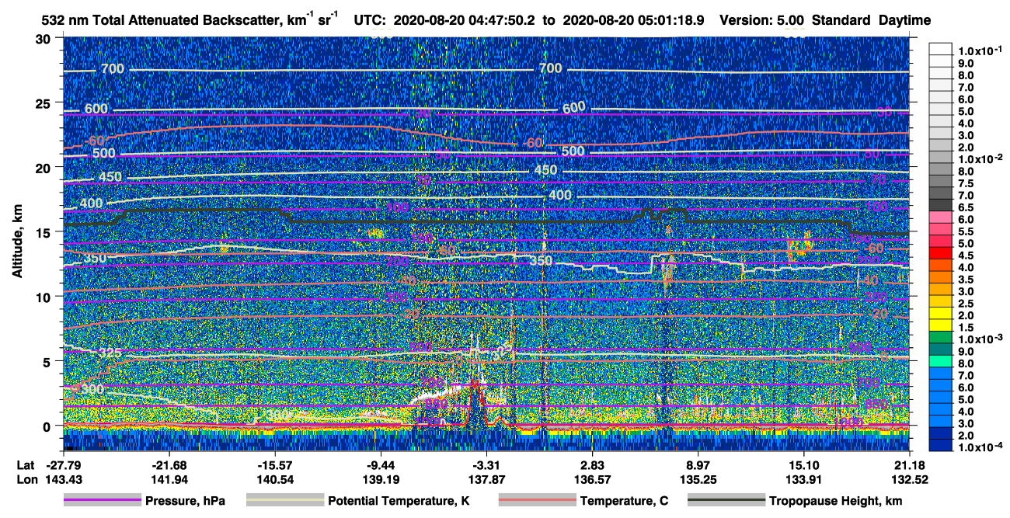Screen dimensions: 1010x518
Task: Click the Lat row label
Action: [x=26, y=465]
